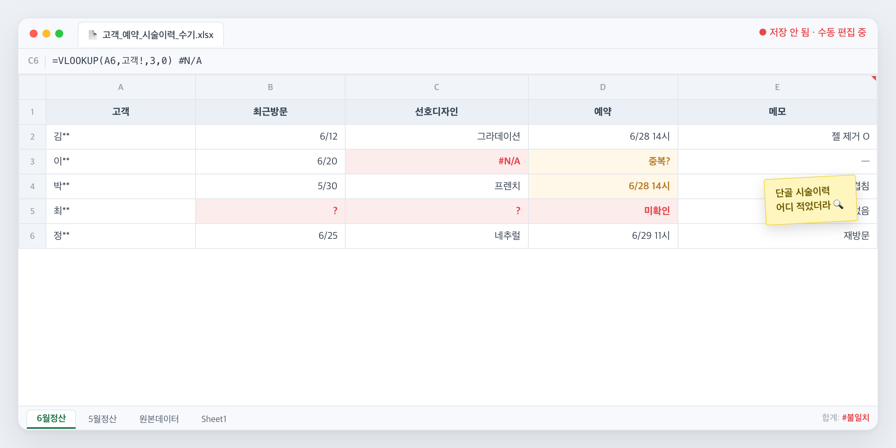The width and height of the screenshot is (896, 448).
Task: Select the 네추럴 design cell
Action: tap(437, 236)
